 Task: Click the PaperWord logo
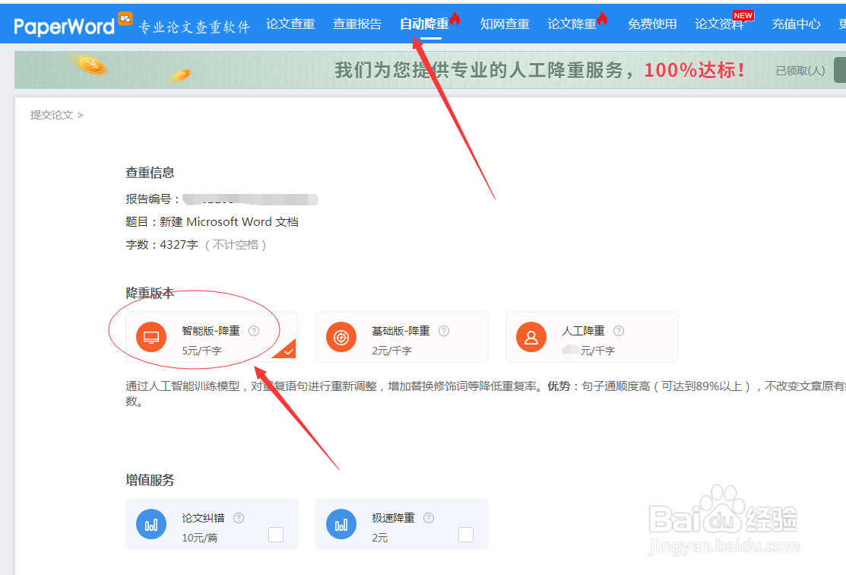[73, 24]
